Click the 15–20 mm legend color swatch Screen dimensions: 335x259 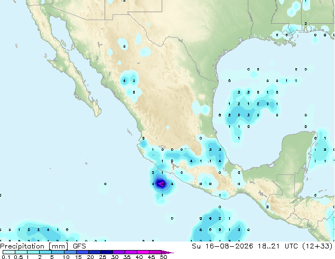tap(82, 252)
